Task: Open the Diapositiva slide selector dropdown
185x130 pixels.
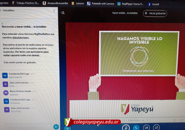Action: 136,120
